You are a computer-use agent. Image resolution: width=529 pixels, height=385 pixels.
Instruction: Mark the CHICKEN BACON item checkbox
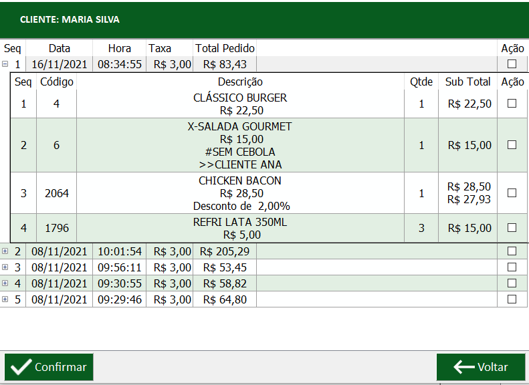(x=512, y=193)
